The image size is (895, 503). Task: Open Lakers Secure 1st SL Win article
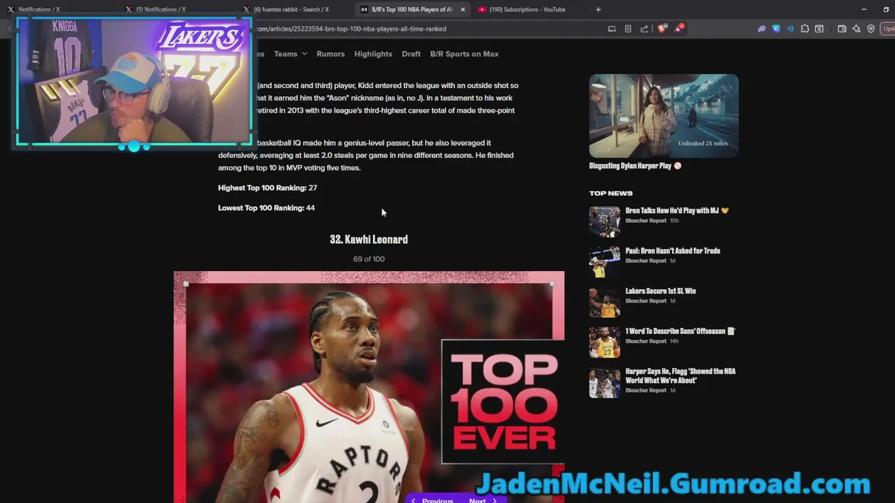[661, 291]
